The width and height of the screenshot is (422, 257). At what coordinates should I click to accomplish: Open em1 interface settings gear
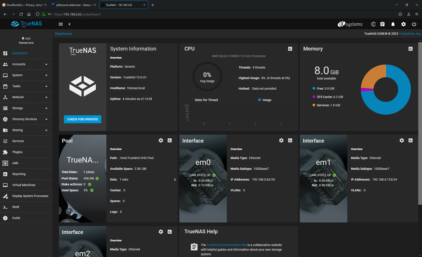click(402, 140)
